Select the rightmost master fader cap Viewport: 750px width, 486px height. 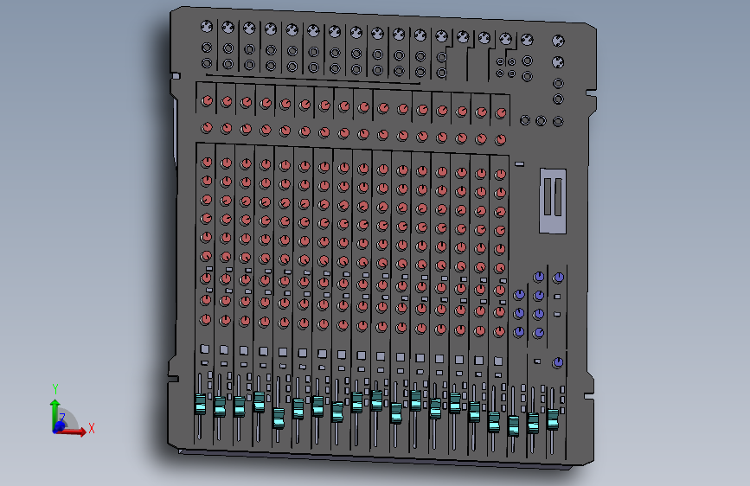553,419
